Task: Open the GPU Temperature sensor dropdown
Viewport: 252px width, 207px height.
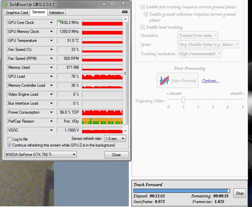Action: (x=51, y=41)
